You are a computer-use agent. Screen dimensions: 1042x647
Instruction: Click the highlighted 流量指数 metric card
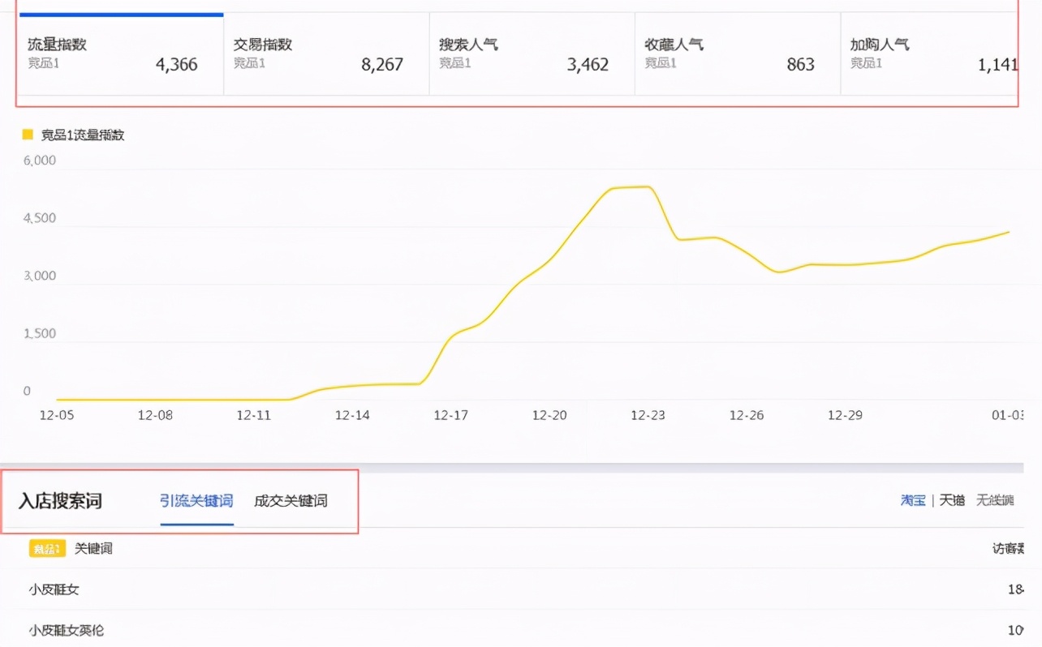click(x=120, y=54)
